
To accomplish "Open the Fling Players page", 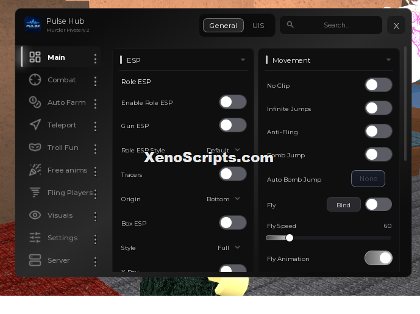I will tap(70, 193).
